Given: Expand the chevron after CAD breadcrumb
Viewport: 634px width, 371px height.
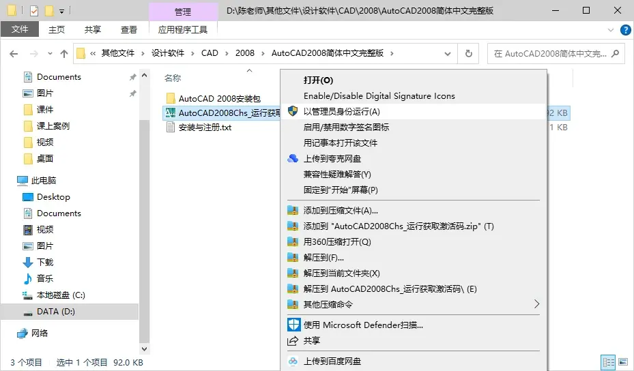Looking at the screenshot, I should click(x=227, y=53).
